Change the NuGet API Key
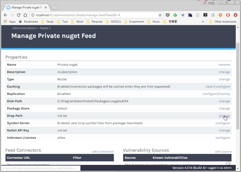This screenshot has width=241, height=172. 225,130
